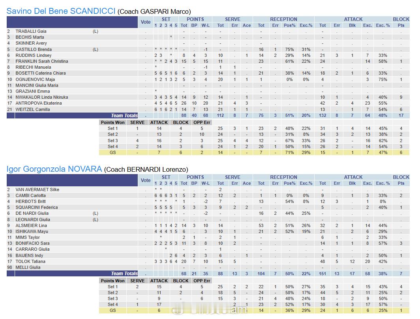The height and width of the screenshot is (319, 420).
Task: Click Novara GS summary row label
Action: tap(113, 310)
